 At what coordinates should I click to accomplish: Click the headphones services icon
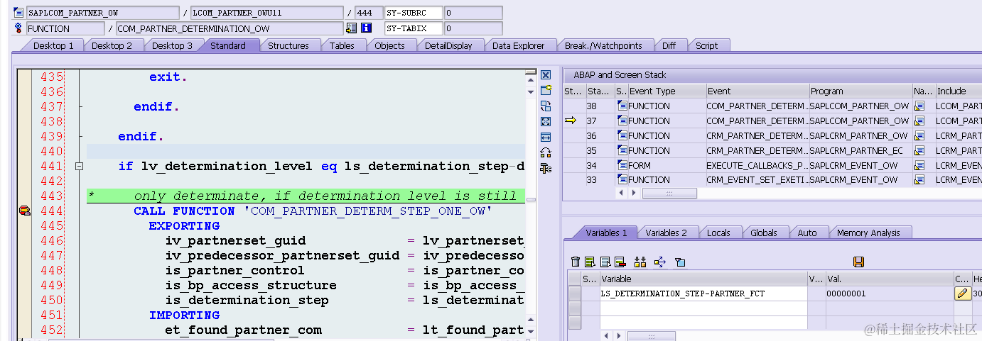coord(546,152)
